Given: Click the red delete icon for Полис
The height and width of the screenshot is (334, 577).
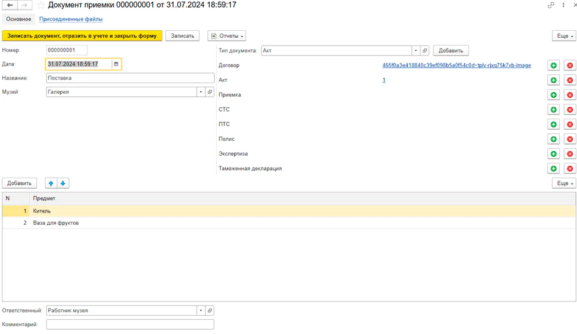Looking at the screenshot, I should coord(569,139).
